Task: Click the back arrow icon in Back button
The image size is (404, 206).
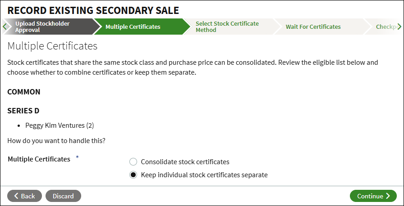Action: click(x=16, y=196)
